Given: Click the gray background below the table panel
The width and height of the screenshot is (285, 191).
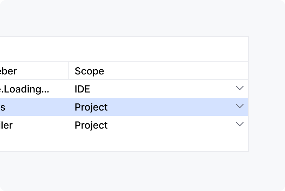Looking at the screenshot, I should pos(124,171).
